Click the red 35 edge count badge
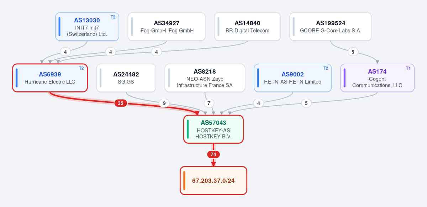The height and width of the screenshot is (207, 427). point(121,103)
